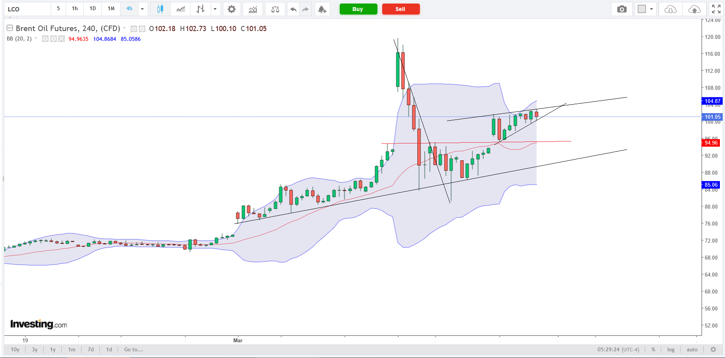Screen dimensions: 725x358
Task: Select the candlestick chart style icon
Action: pos(160,9)
